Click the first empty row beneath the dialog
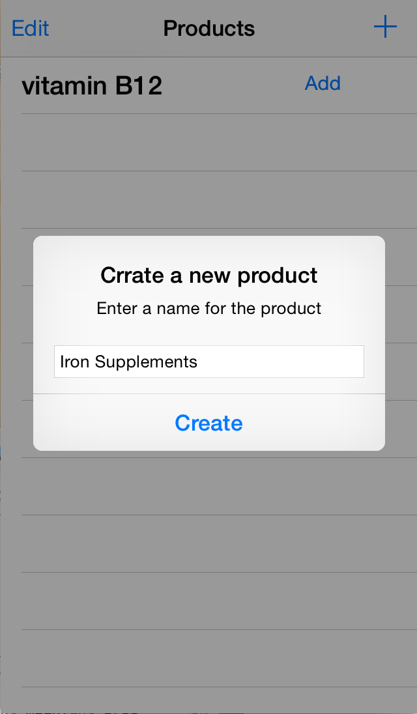Viewport: 417px width, 714px height. click(208, 486)
